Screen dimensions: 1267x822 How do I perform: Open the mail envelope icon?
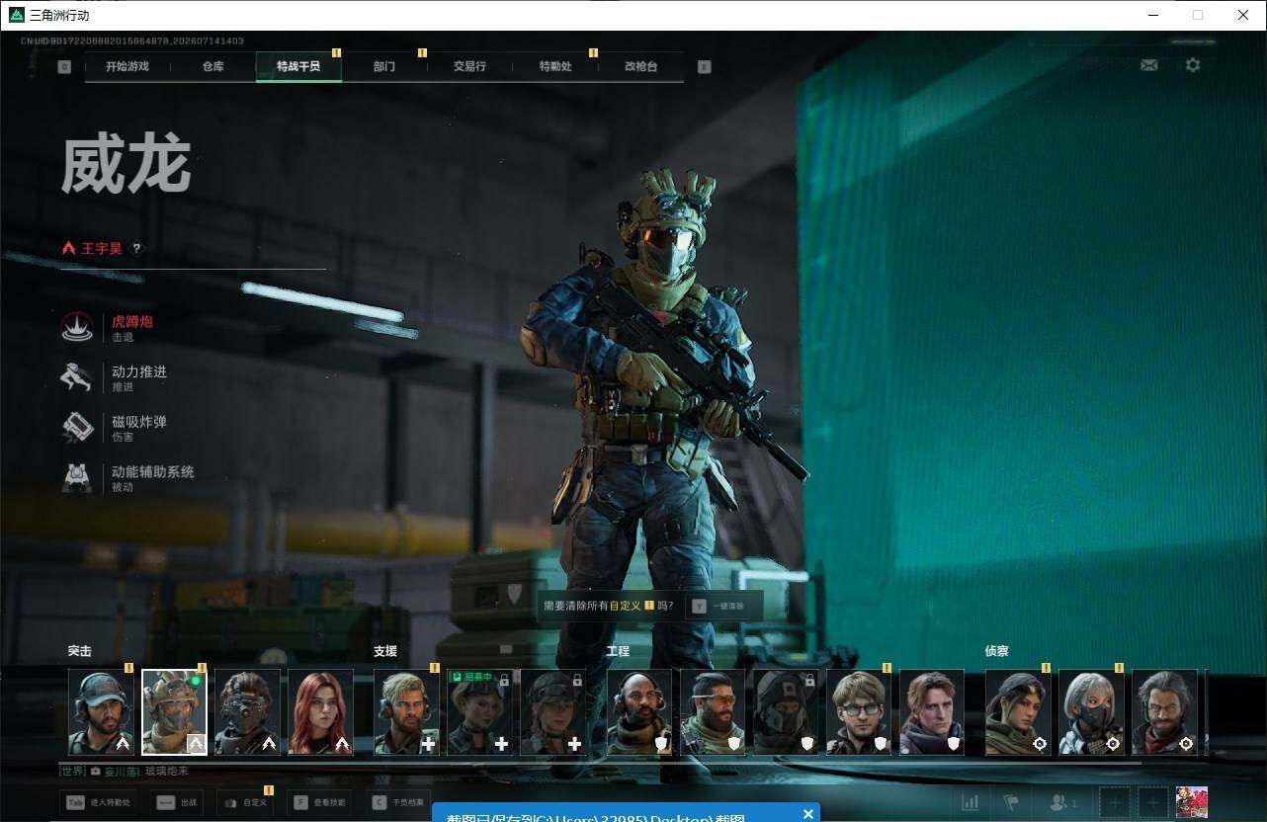coord(1149,65)
